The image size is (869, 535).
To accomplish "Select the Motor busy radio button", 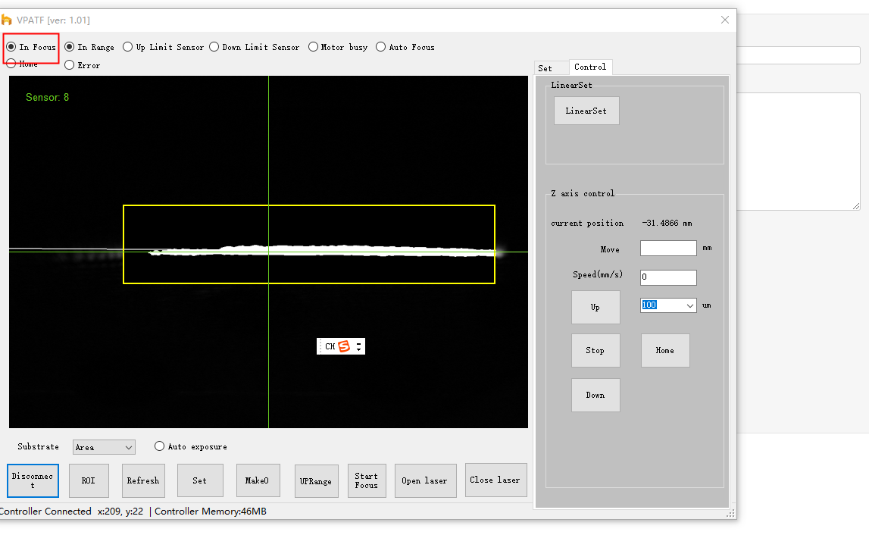I will coord(314,47).
